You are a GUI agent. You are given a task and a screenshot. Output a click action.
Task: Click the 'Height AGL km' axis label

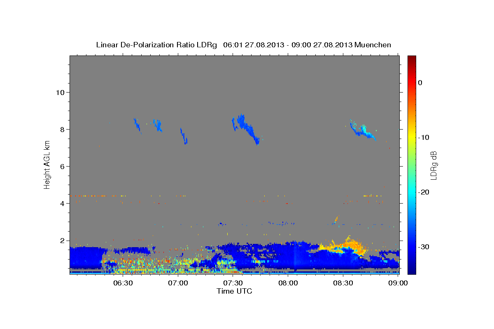pyautogui.click(x=47, y=165)
